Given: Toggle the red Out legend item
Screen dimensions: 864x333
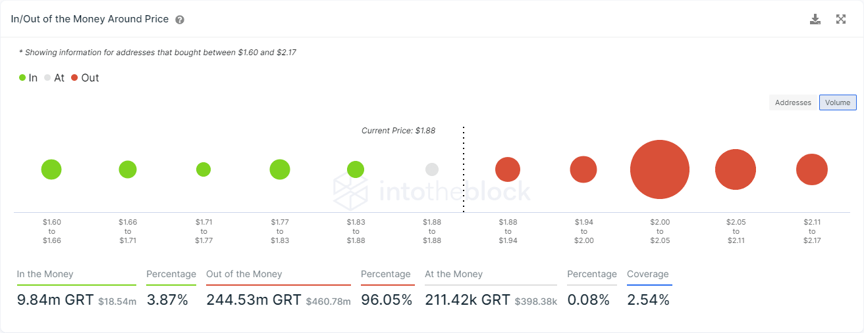Looking at the screenshot, I should click(x=85, y=78).
